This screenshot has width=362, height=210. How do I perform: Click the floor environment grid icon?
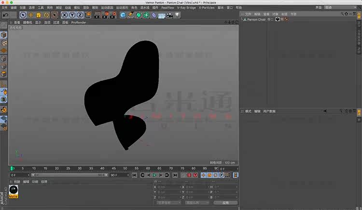(162, 15)
